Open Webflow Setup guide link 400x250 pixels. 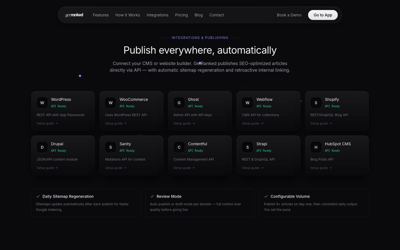click(x=252, y=124)
